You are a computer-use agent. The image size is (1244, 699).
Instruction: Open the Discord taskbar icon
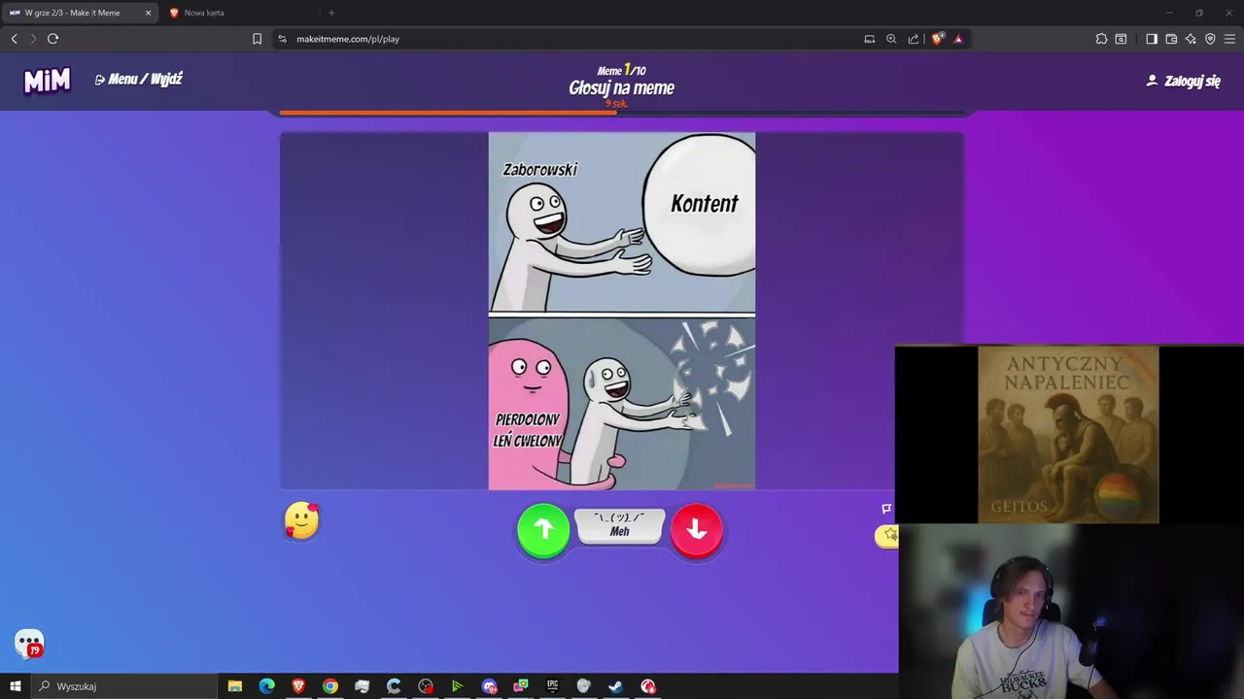(489, 686)
